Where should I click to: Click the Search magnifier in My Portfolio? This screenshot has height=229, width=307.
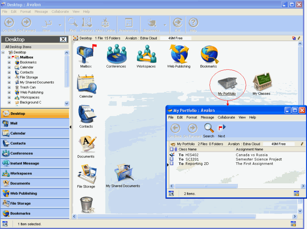click(x=209, y=128)
